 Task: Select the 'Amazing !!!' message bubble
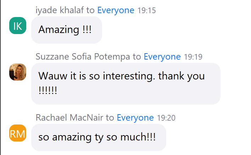tap(67, 30)
